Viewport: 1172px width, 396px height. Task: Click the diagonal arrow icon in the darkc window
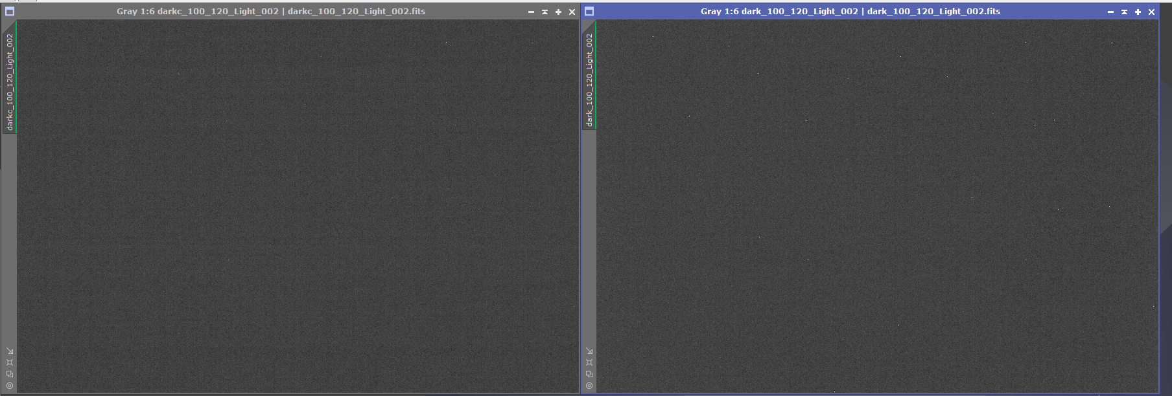tap(10, 351)
